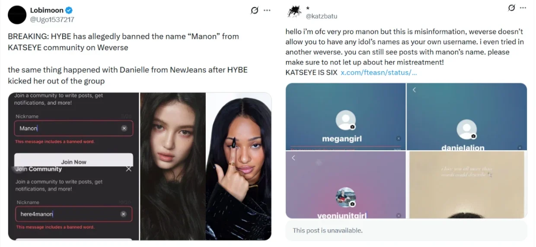Open the photo of the woman covering her eye
536x247 pixels.
point(239,166)
